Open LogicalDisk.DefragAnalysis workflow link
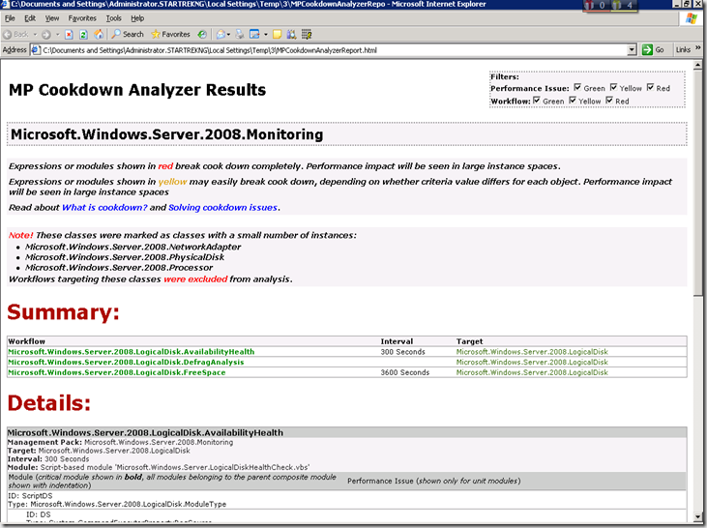The image size is (707, 528). click(126, 362)
